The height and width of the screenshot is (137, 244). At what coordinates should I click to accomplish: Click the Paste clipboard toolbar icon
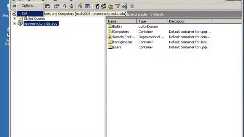(47, 6)
